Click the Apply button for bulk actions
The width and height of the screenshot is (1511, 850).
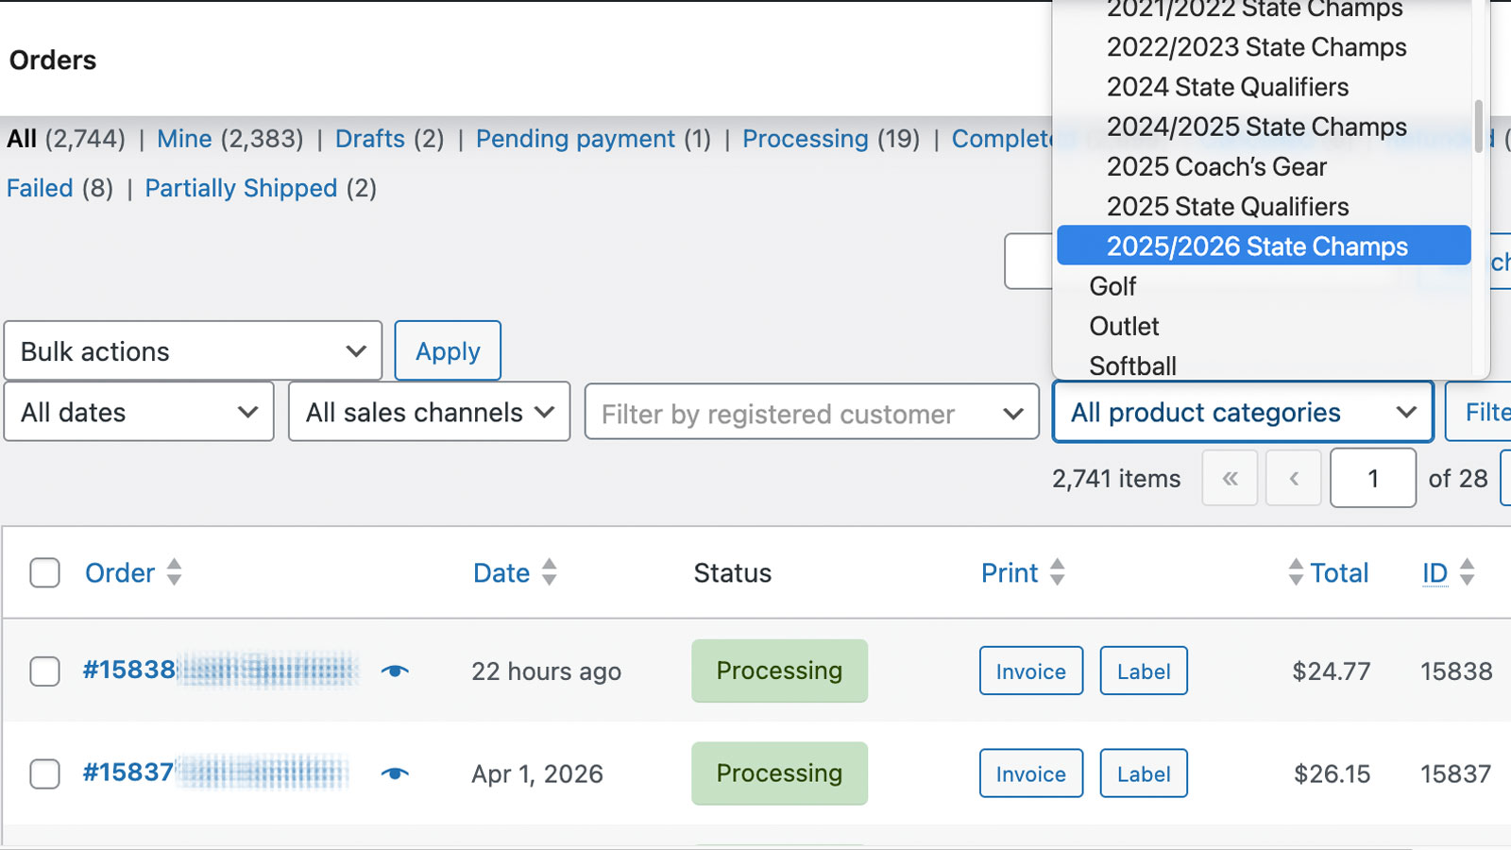[x=447, y=350]
